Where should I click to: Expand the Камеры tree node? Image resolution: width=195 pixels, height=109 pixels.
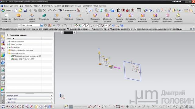point(7,47)
